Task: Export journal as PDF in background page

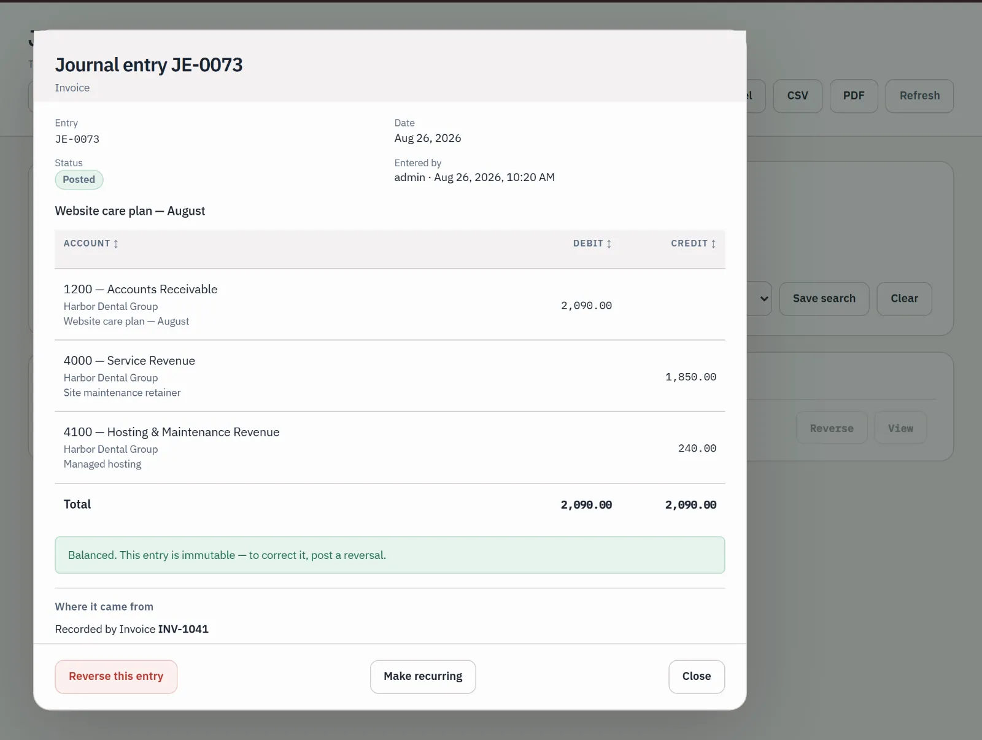Action: [x=854, y=96]
